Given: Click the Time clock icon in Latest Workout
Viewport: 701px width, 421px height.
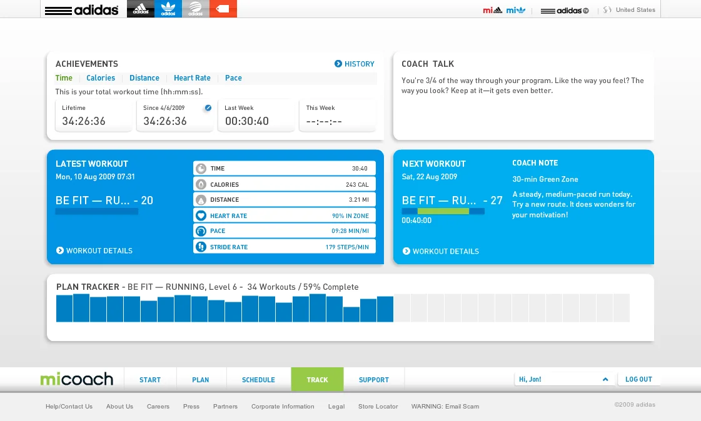Looking at the screenshot, I should 201,168.
